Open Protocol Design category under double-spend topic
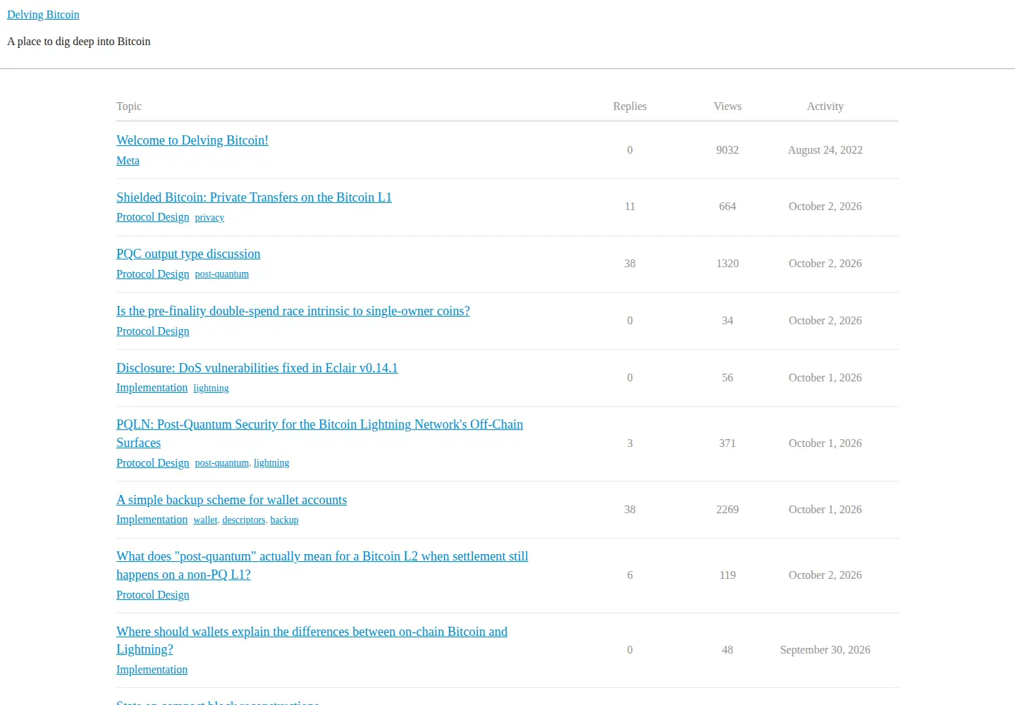1015x705 pixels. [153, 331]
